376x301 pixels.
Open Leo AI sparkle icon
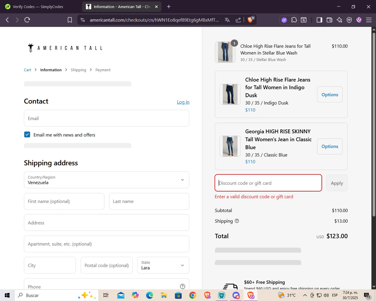click(x=339, y=20)
